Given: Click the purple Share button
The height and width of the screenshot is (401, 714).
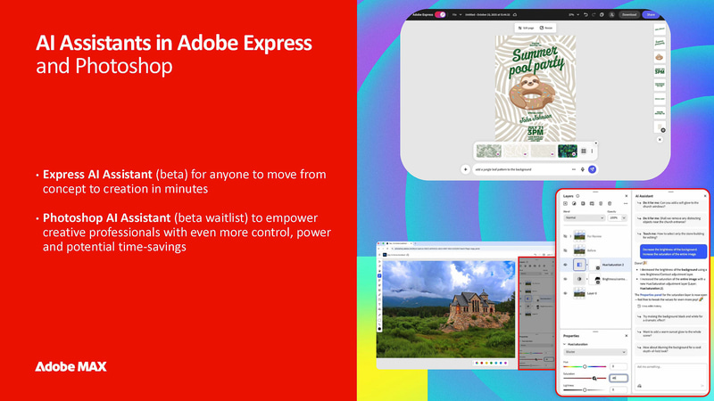Looking at the screenshot, I should (651, 14).
